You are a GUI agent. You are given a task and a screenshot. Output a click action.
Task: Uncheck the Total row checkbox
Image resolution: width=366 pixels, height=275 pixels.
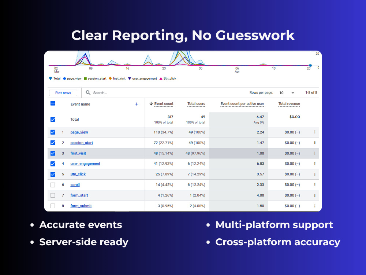click(53, 120)
